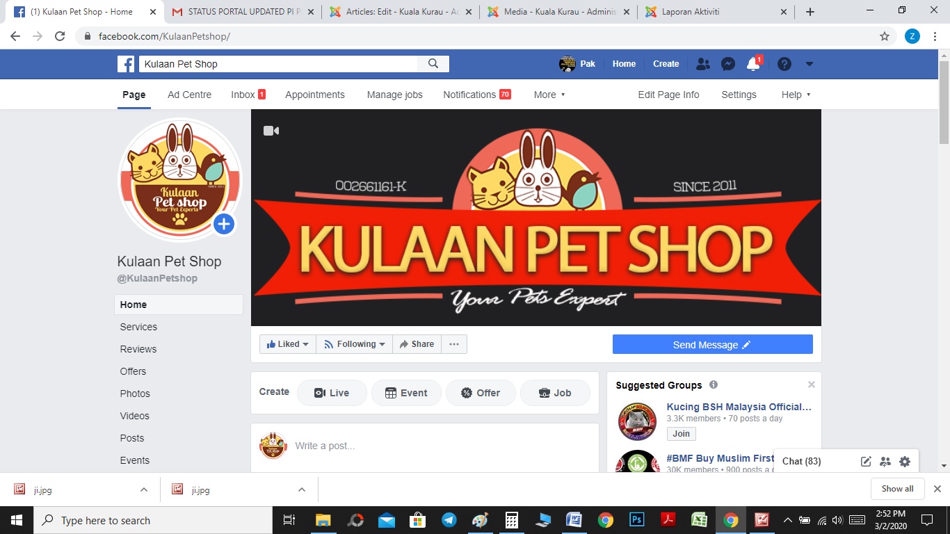Expand the More menu in page tabs
Screen dimensions: 950x534
(x=549, y=95)
